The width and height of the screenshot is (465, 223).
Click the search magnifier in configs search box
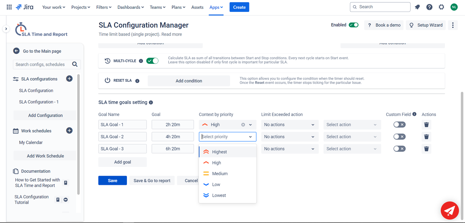pyautogui.click(x=75, y=64)
